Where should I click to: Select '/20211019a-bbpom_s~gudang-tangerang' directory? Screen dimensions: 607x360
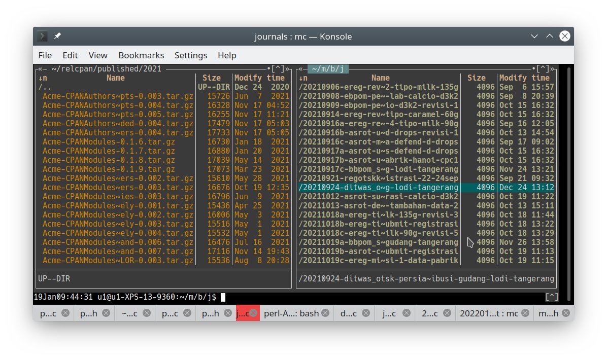click(426, 242)
